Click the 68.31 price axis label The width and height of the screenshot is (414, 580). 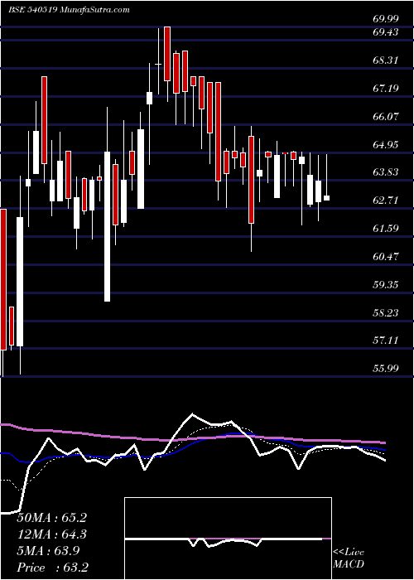385,60
